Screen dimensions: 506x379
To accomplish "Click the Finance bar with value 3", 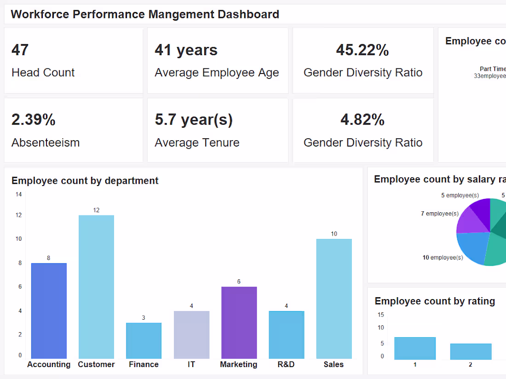I will pyautogui.click(x=144, y=341).
